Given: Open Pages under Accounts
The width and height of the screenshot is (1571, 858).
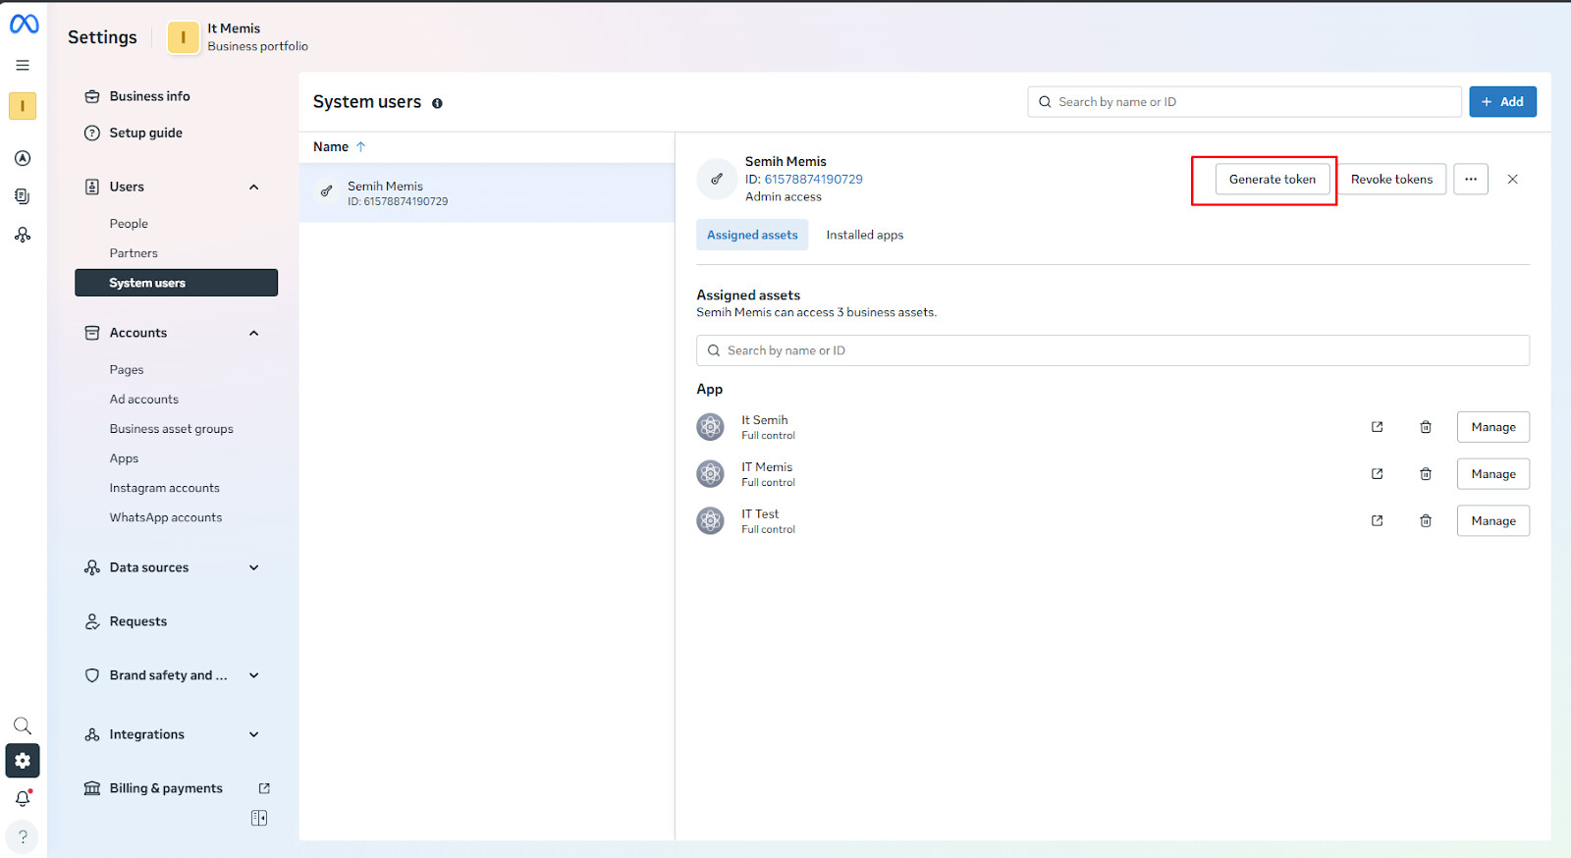Looking at the screenshot, I should point(127,370).
